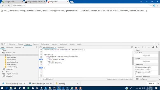Collapse the localhost:4200 tree node
The image size is (160, 90).
click(2, 53)
